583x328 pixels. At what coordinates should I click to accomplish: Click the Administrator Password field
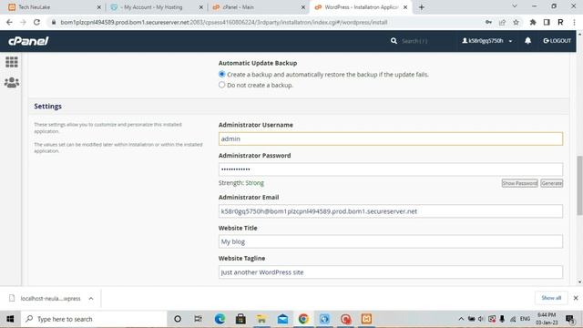391,169
